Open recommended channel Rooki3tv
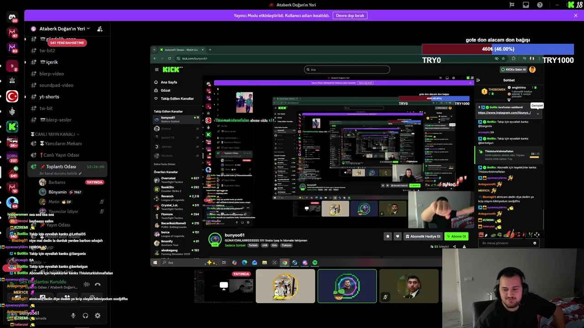The image size is (584, 328). (177, 189)
